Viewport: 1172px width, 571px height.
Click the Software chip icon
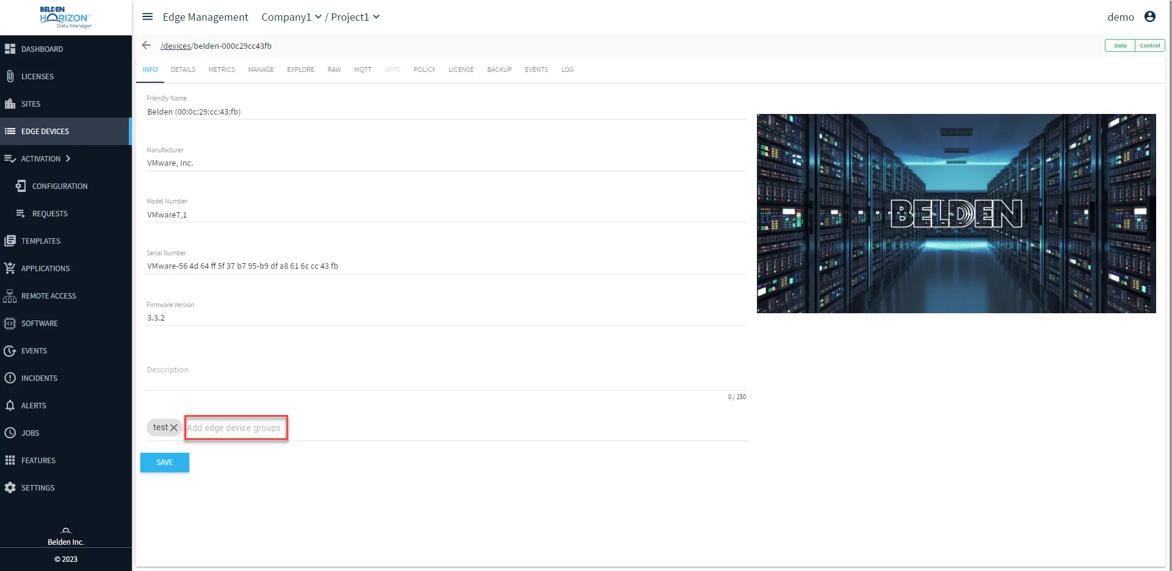click(x=10, y=323)
